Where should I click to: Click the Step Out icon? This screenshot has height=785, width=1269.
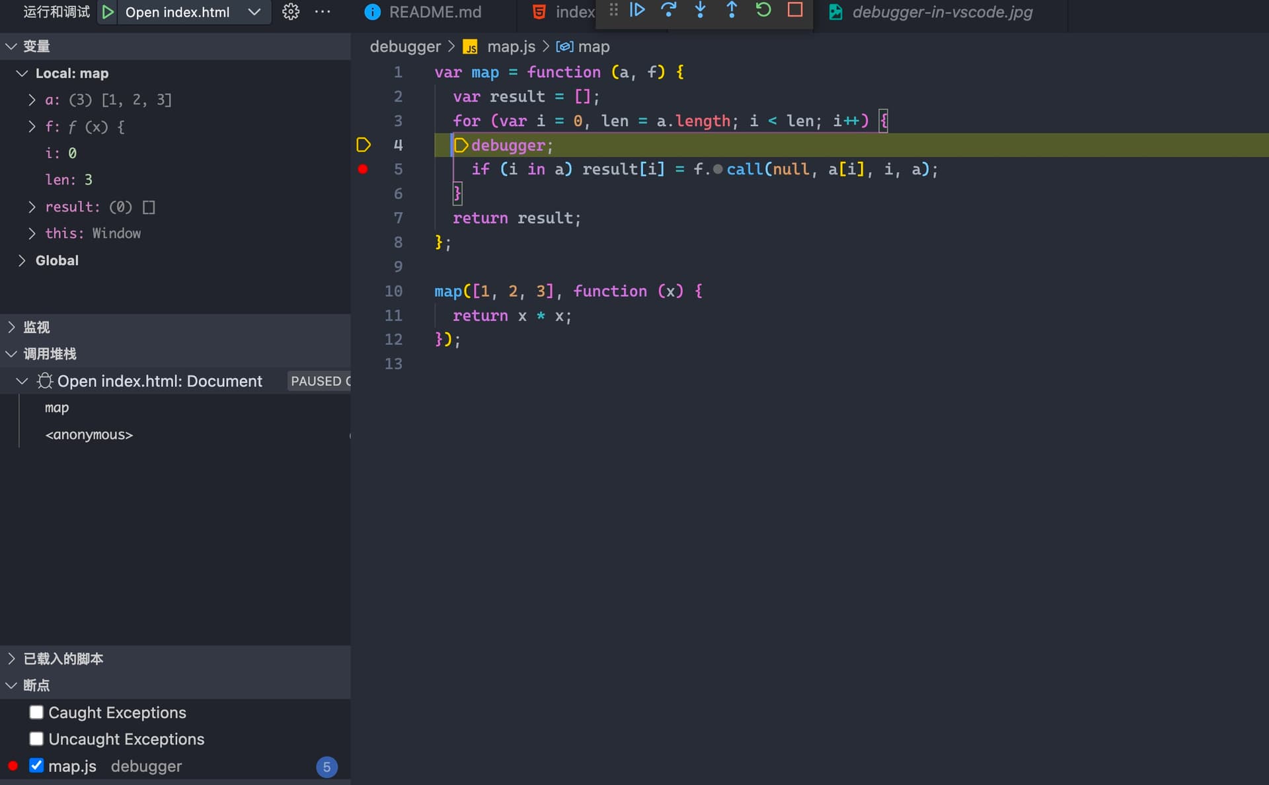(x=732, y=10)
